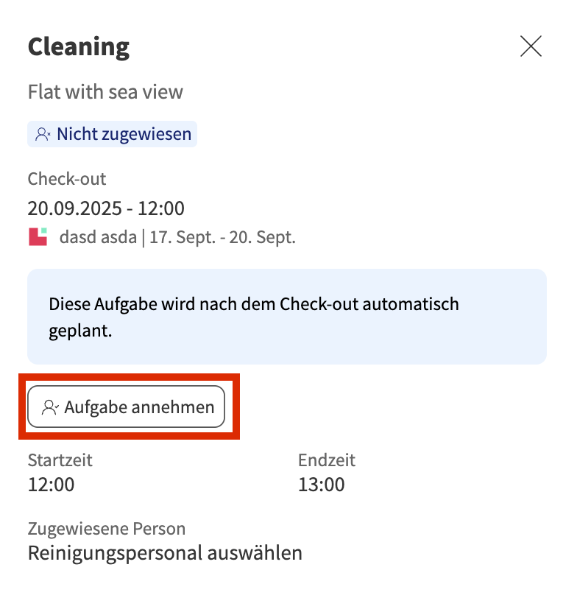This screenshot has height=598, width=577.
Task: Open the Reinigungspersonal auswählen selector
Action: (x=165, y=552)
